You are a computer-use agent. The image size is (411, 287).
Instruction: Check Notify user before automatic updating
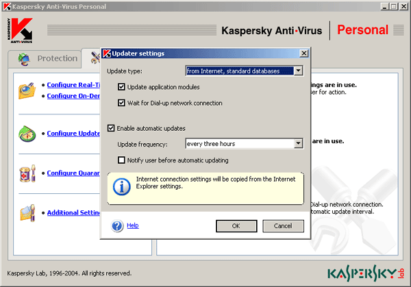coord(121,160)
